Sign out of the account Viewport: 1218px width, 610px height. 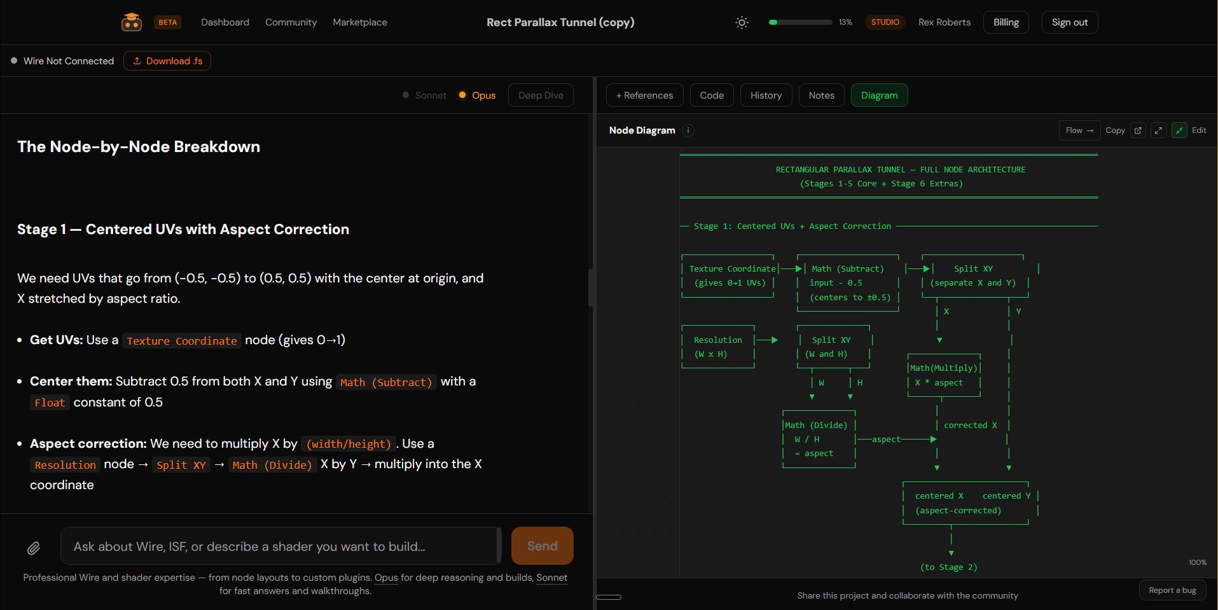tap(1070, 22)
